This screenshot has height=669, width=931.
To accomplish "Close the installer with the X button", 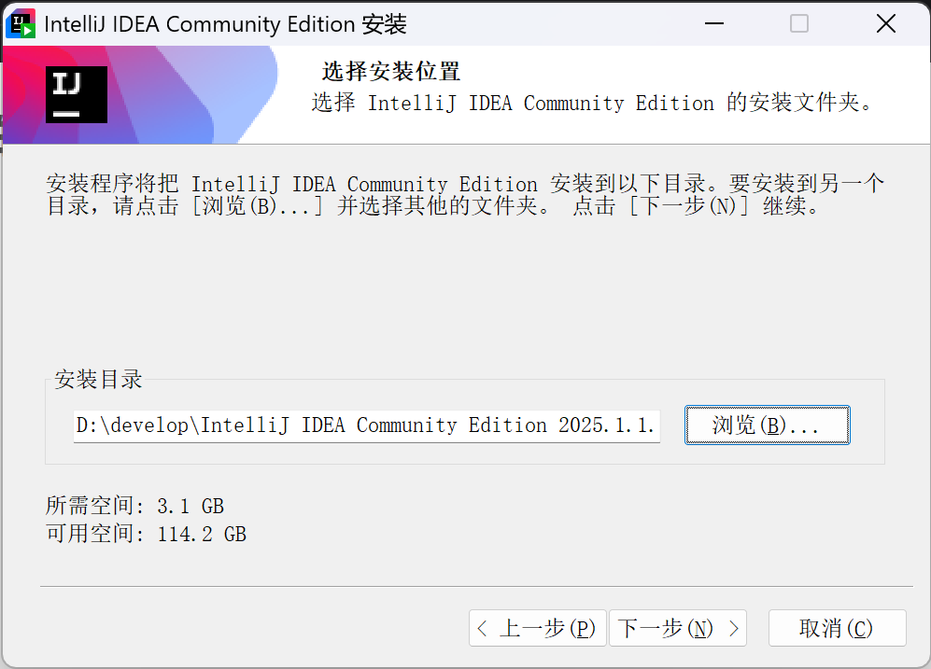I will tap(885, 22).
